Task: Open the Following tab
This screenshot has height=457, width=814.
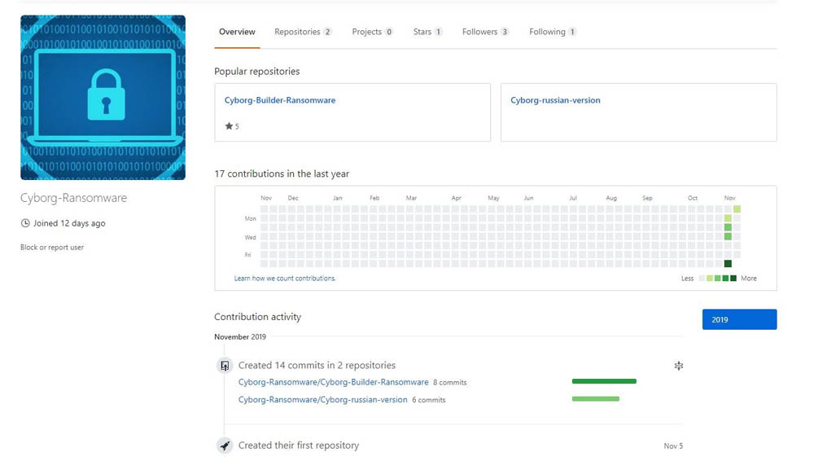Action: tap(553, 32)
